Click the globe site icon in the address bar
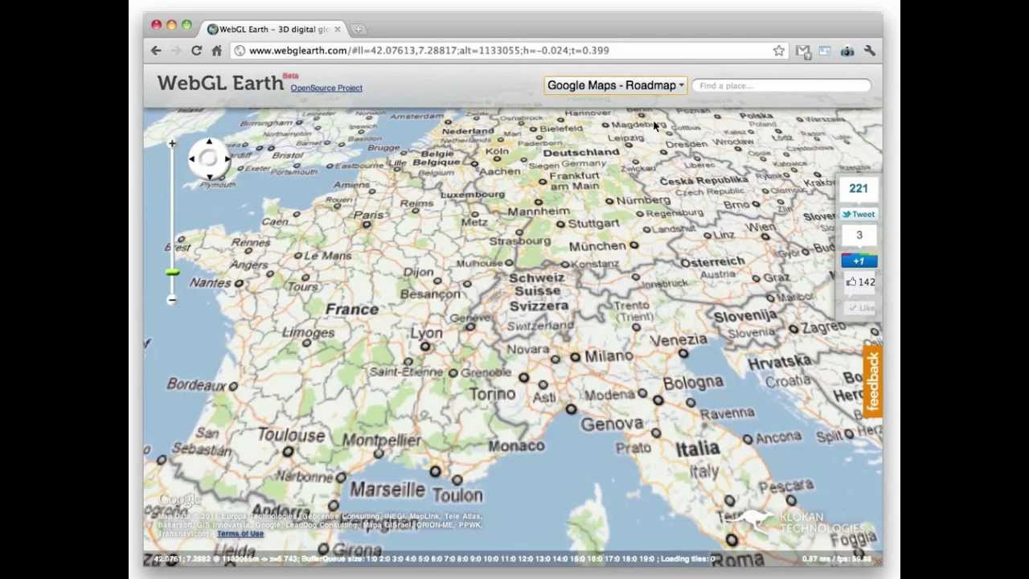1029x579 pixels. point(240,51)
